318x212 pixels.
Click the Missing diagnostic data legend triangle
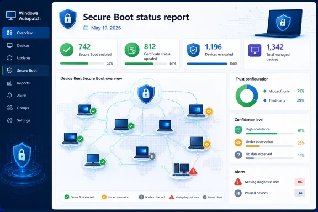coord(172,197)
